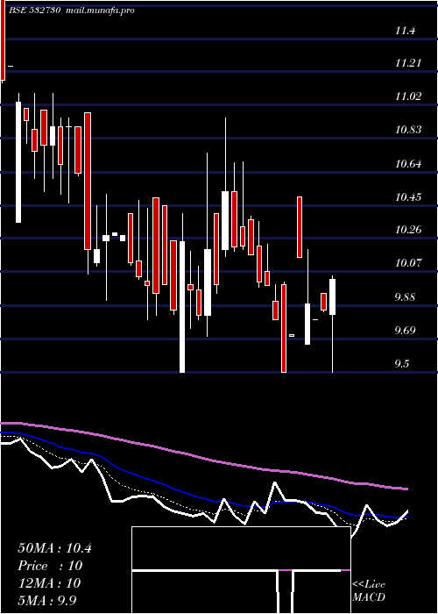The width and height of the screenshot is (438, 614).
Task: Click the mail.munafa.pro text
Action: pyautogui.click(x=100, y=11)
